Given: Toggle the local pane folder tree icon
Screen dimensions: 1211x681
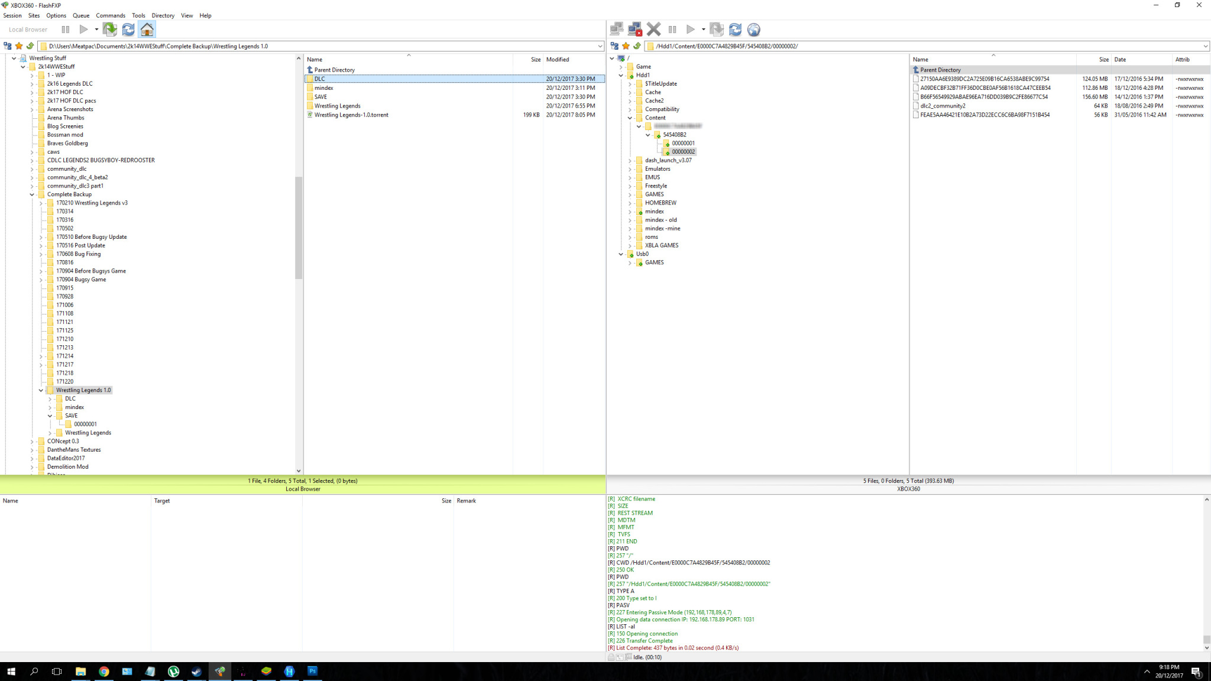Looking at the screenshot, I should (8, 46).
